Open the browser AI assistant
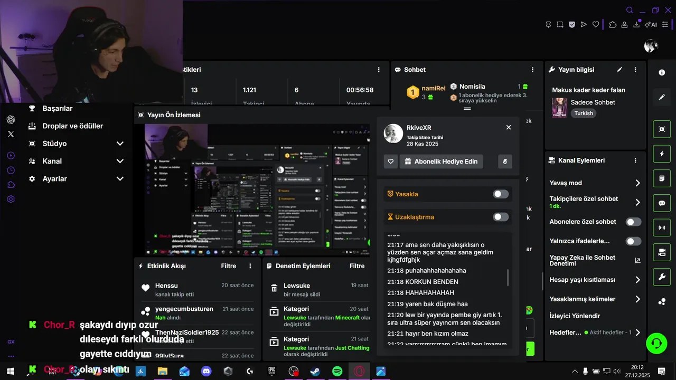The width and height of the screenshot is (676, 380). (x=651, y=24)
